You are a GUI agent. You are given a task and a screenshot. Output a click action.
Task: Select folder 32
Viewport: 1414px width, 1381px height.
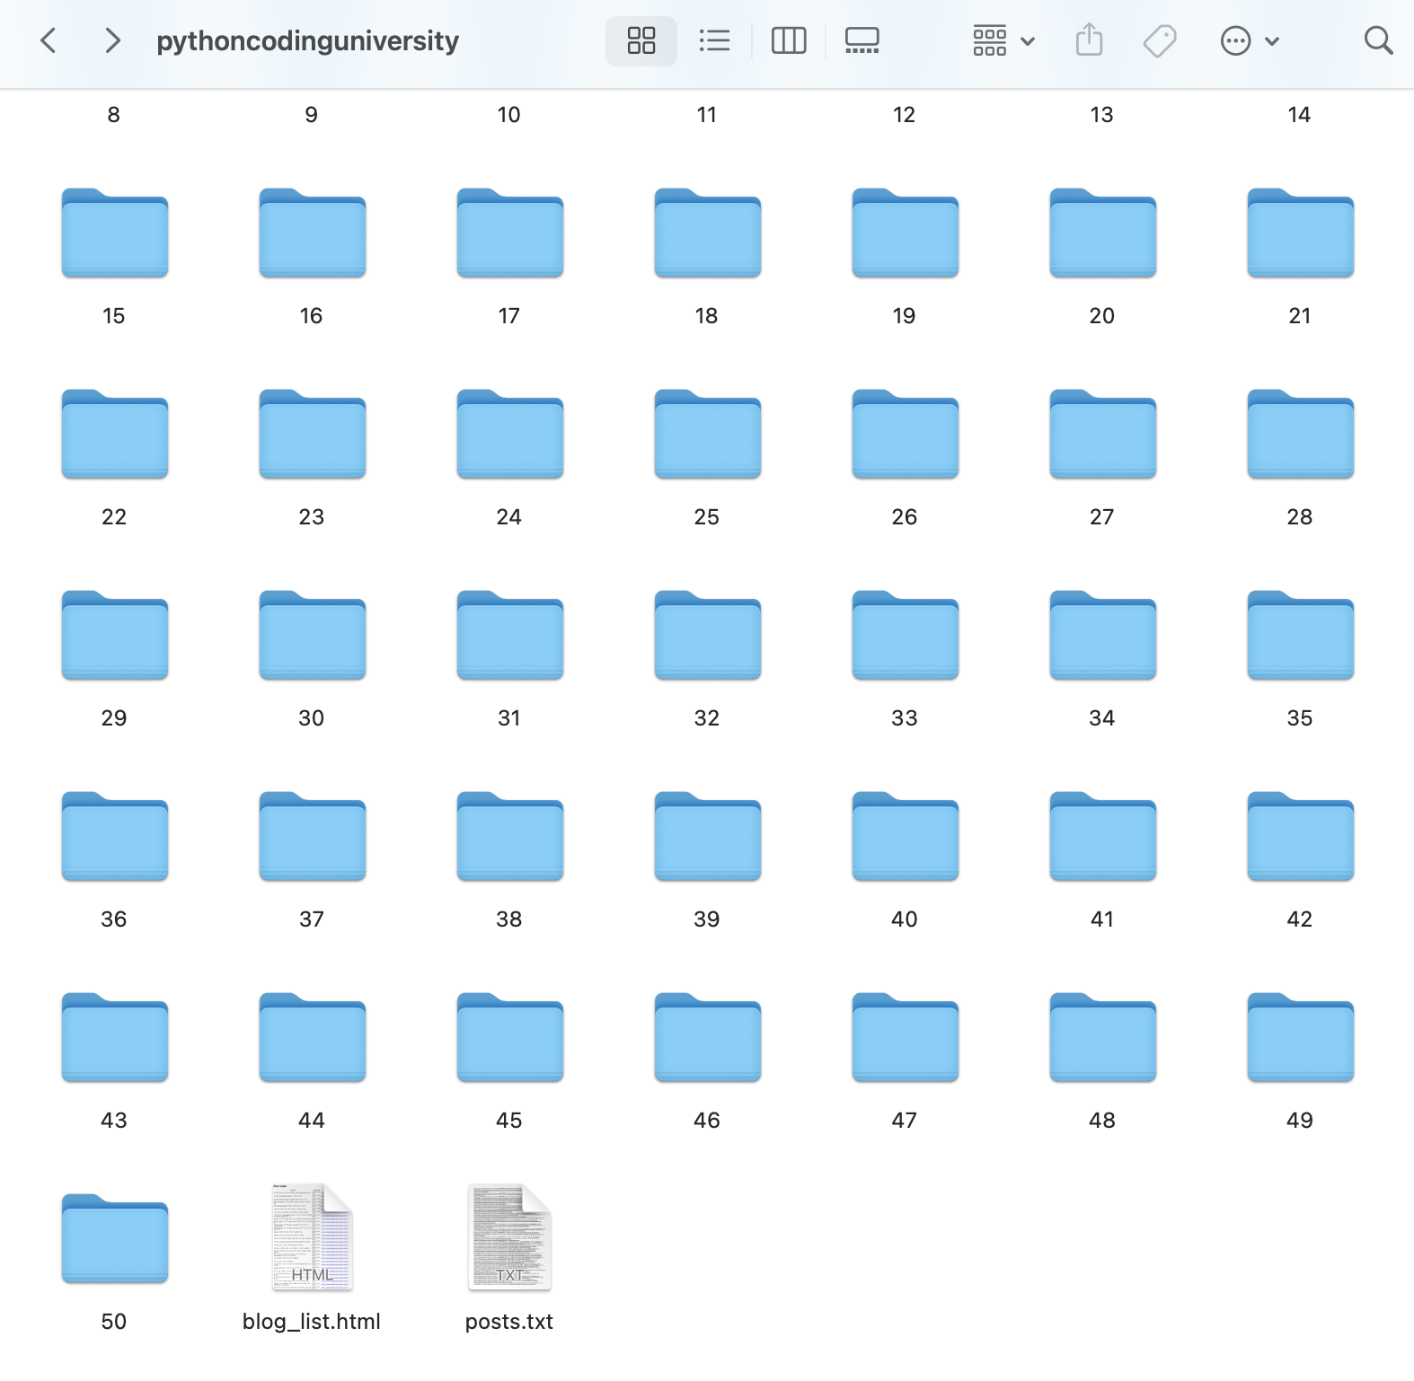tap(708, 635)
